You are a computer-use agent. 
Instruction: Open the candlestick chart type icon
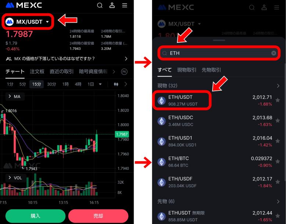coord(116,84)
